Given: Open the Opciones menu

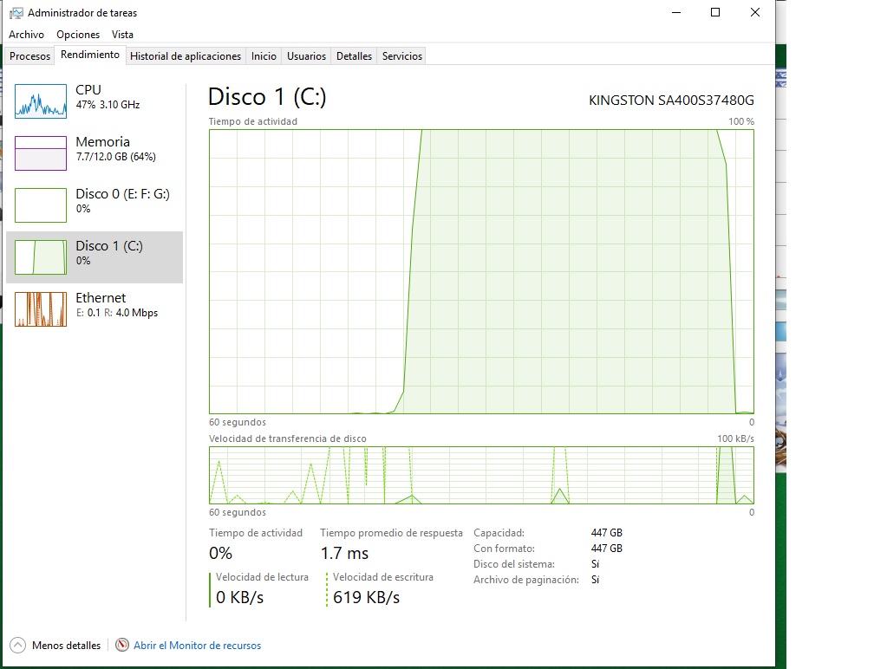Looking at the screenshot, I should pyautogui.click(x=78, y=35).
